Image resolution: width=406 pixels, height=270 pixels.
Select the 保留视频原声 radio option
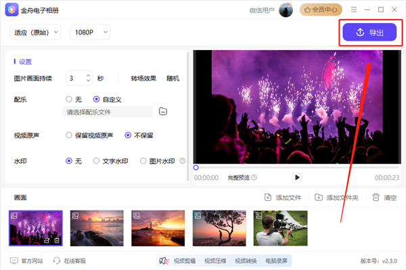(x=69, y=135)
